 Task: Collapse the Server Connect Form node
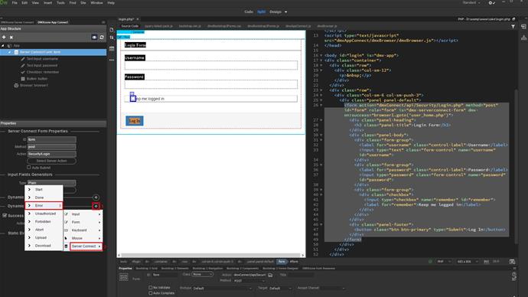[x=9, y=52]
